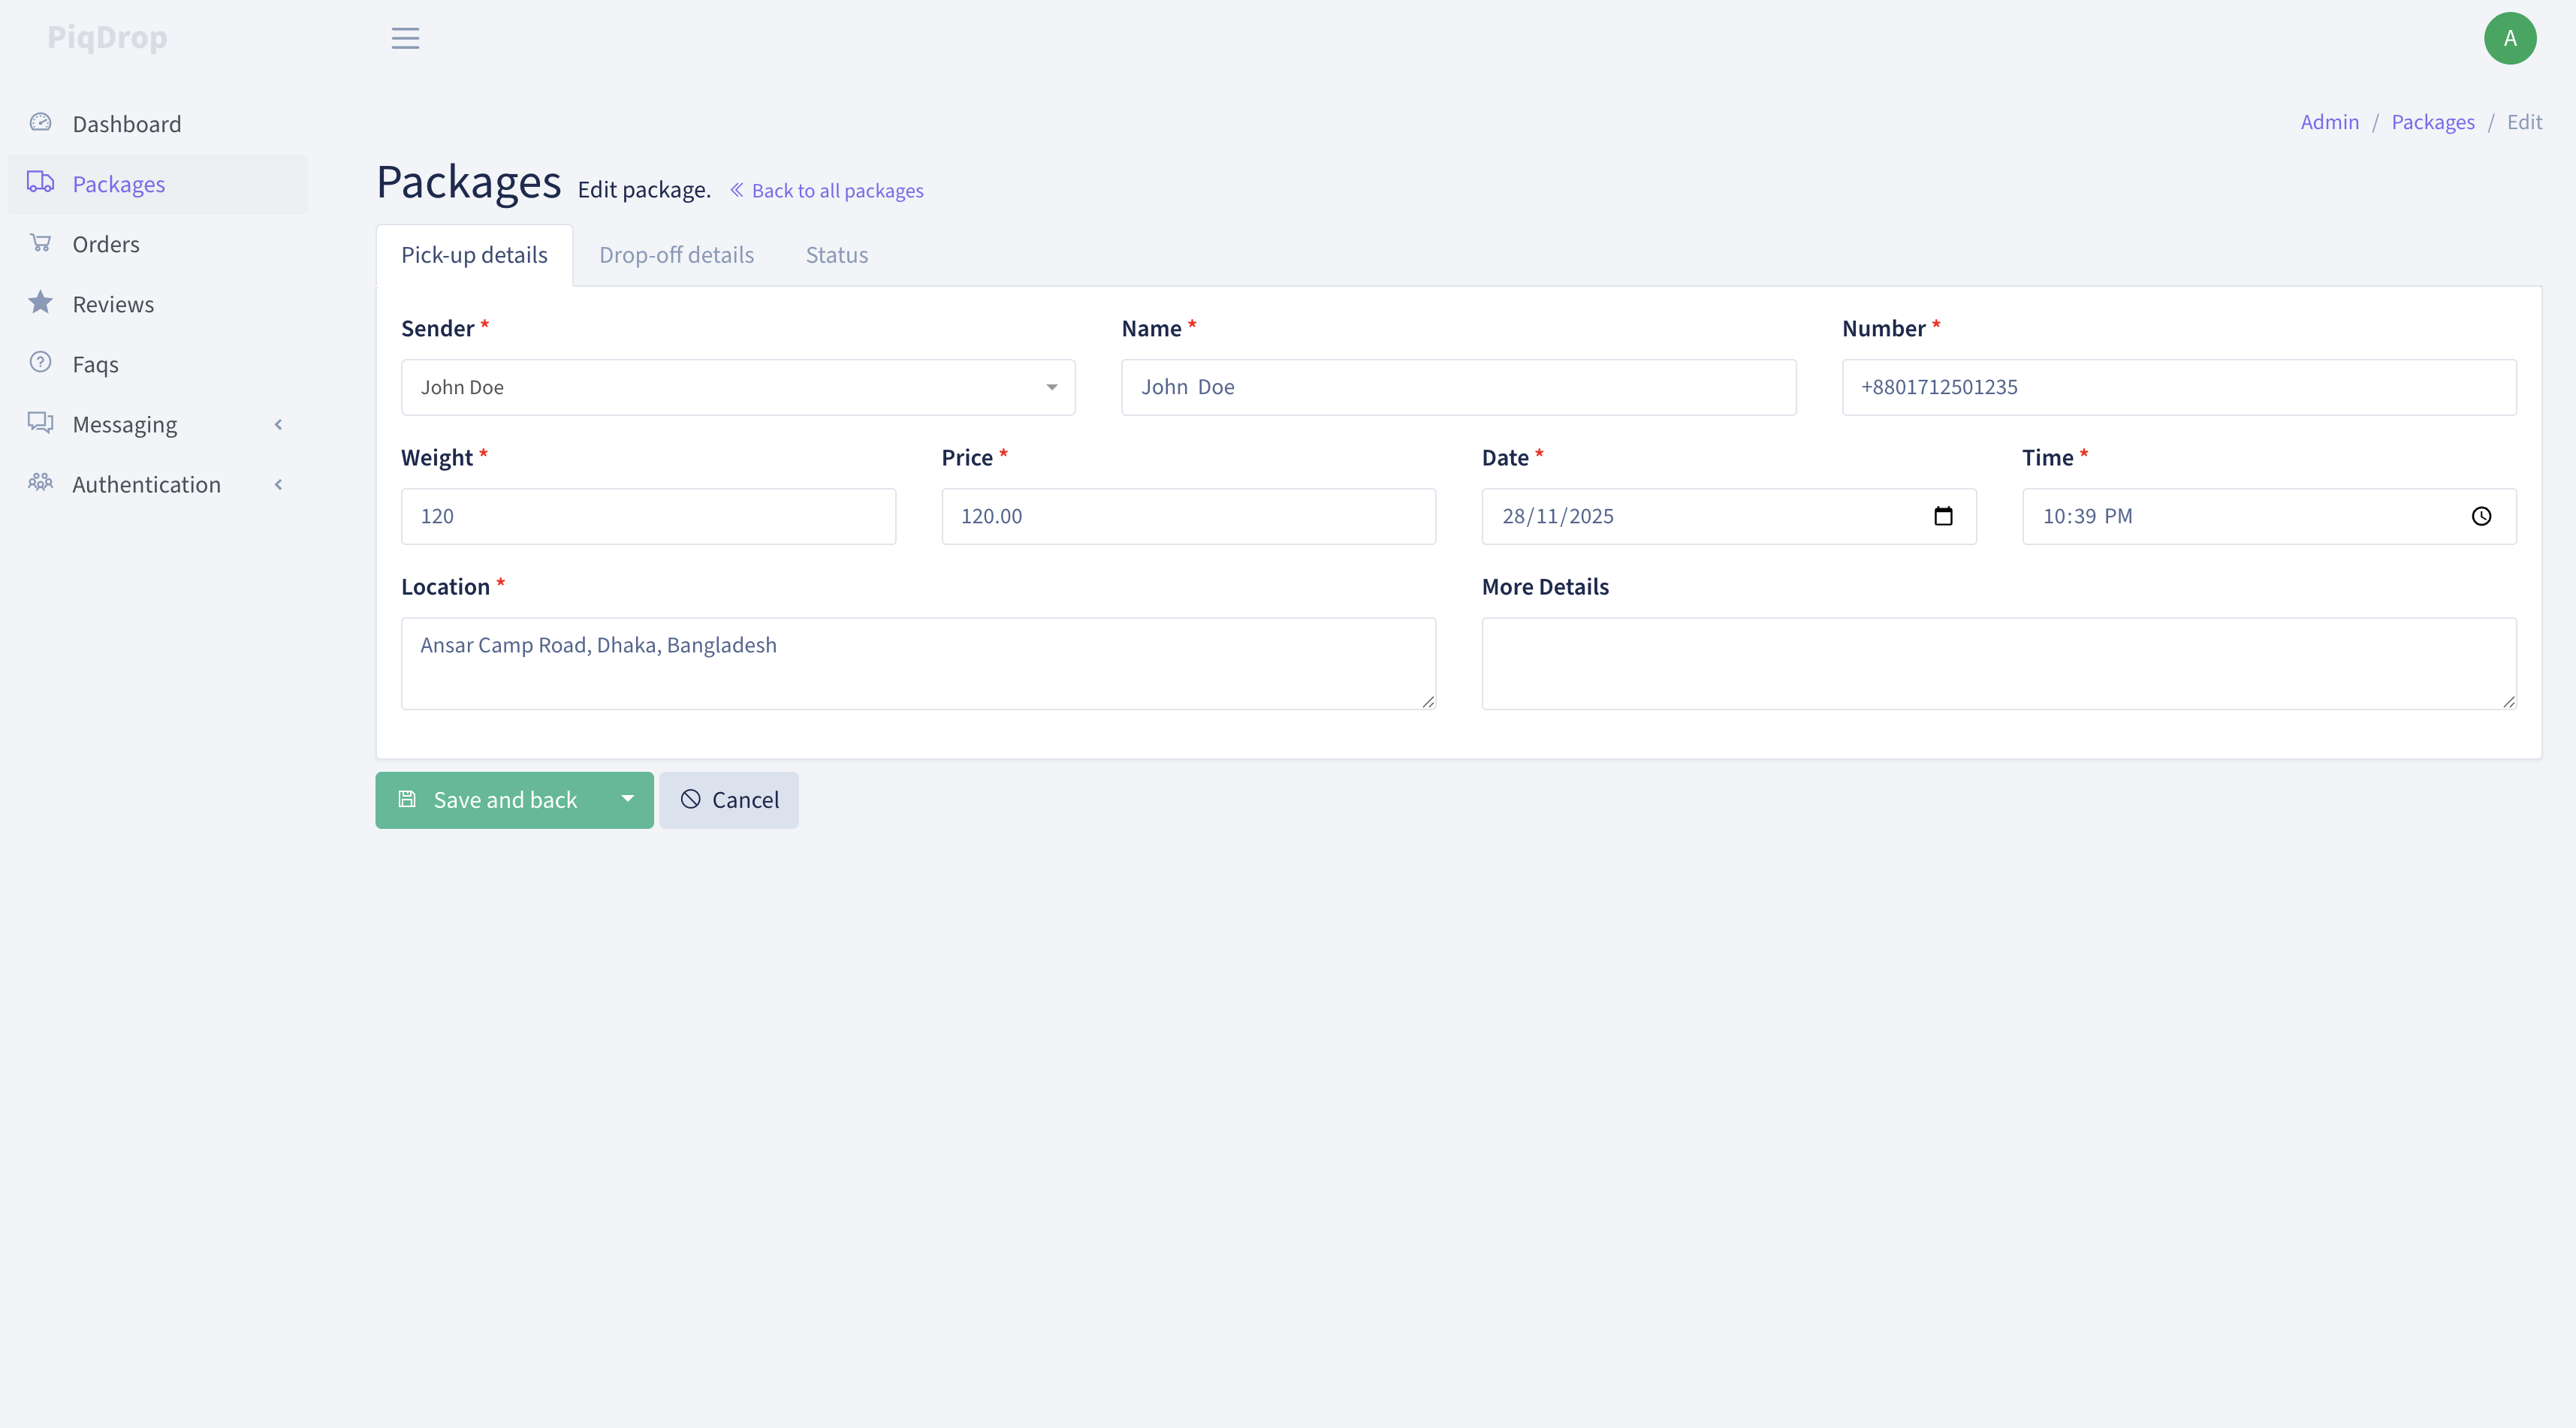Click the Packages truck icon
2576x1428 pixels.
(x=40, y=183)
